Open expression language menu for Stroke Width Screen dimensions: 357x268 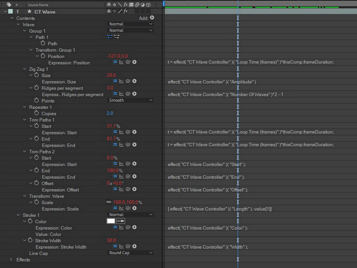[x=134, y=247]
